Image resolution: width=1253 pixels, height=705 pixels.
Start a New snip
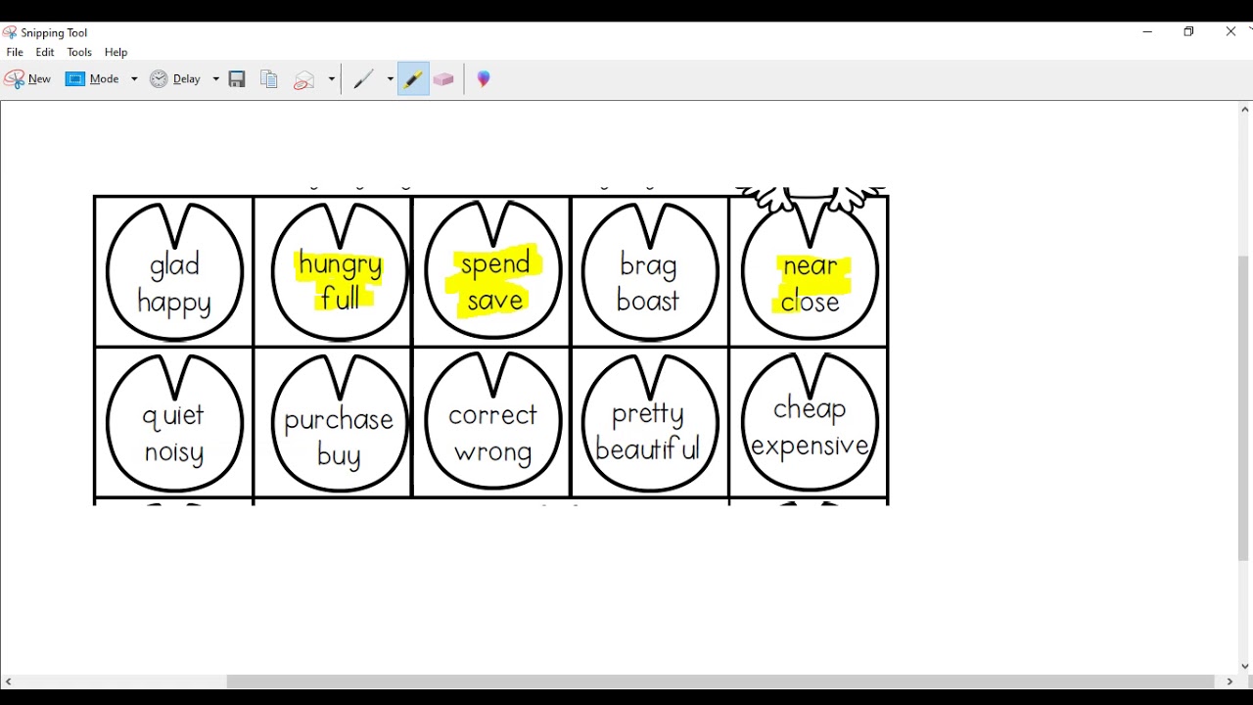[27, 79]
